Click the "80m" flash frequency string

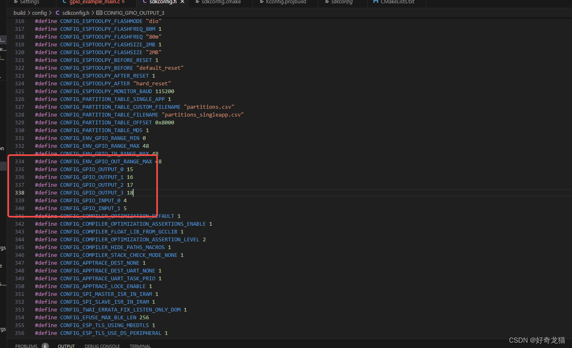[153, 37]
